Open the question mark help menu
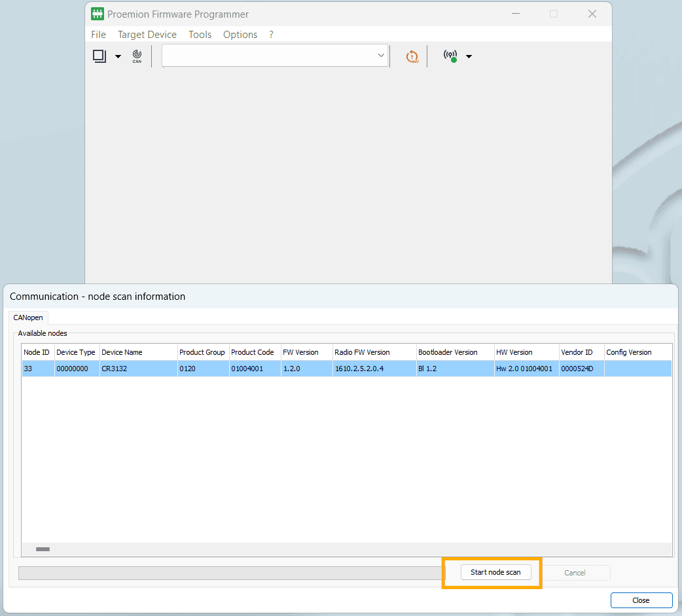Image resolution: width=682 pixels, height=616 pixels. point(272,35)
